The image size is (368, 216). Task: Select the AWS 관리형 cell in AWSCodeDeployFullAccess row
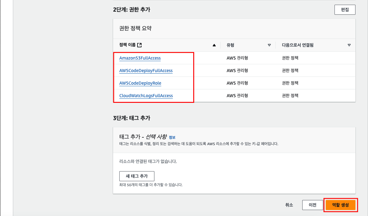point(237,71)
